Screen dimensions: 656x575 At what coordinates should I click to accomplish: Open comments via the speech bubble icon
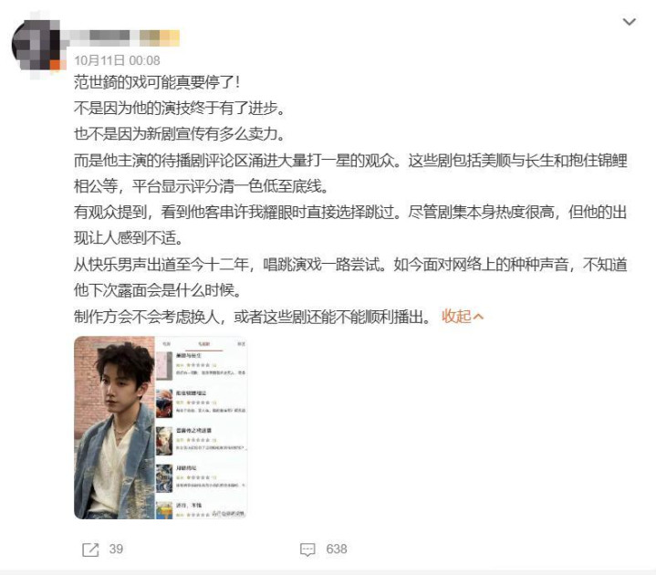tap(307, 549)
